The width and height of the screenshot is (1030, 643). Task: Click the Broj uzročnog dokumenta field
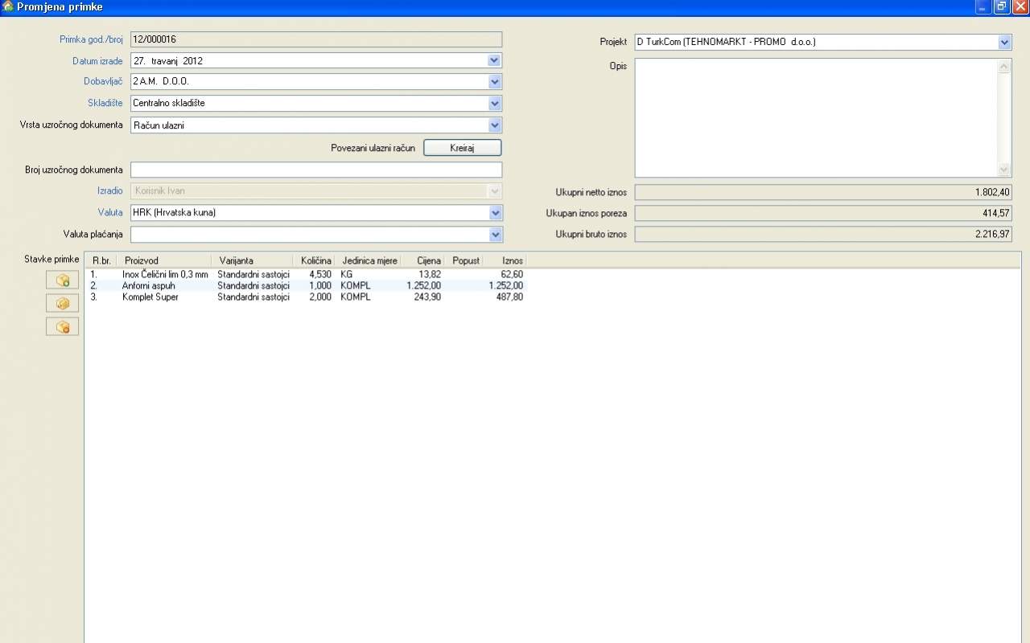(x=315, y=170)
